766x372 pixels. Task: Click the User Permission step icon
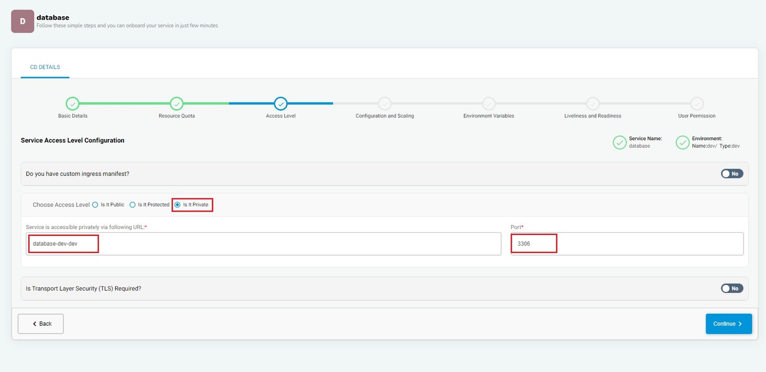pyautogui.click(x=697, y=103)
